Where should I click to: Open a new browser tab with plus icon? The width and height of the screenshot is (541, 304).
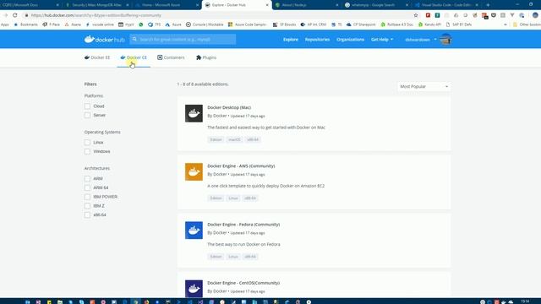(488, 5)
